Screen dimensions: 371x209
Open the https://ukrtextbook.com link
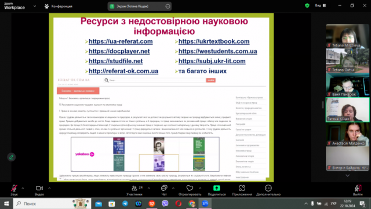(x=214, y=41)
